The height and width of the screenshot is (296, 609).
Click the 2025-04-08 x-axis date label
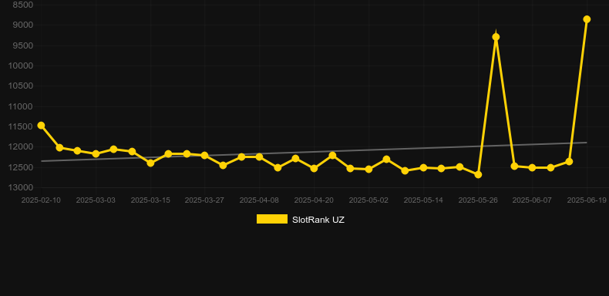pos(259,200)
